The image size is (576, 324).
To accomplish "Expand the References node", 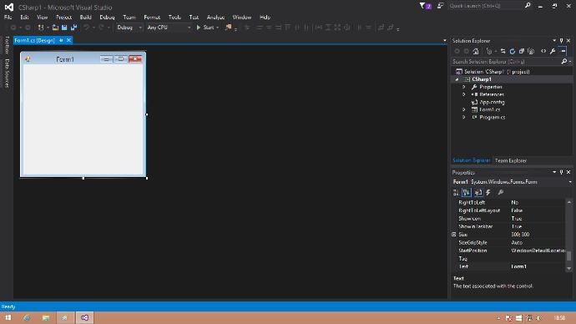I will click(464, 94).
